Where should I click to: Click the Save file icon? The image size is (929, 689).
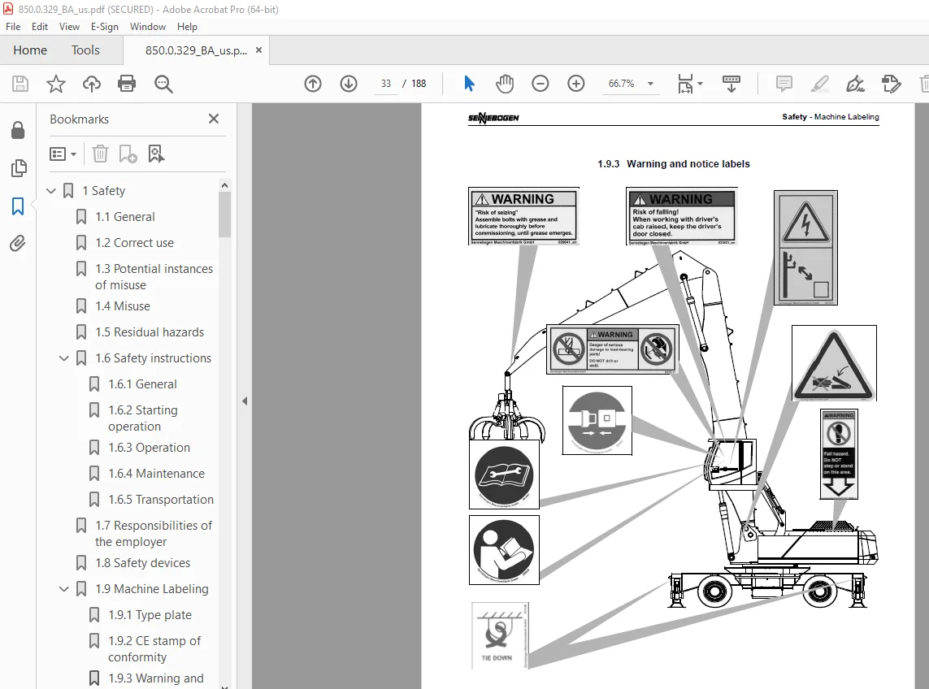(x=20, y=84)
